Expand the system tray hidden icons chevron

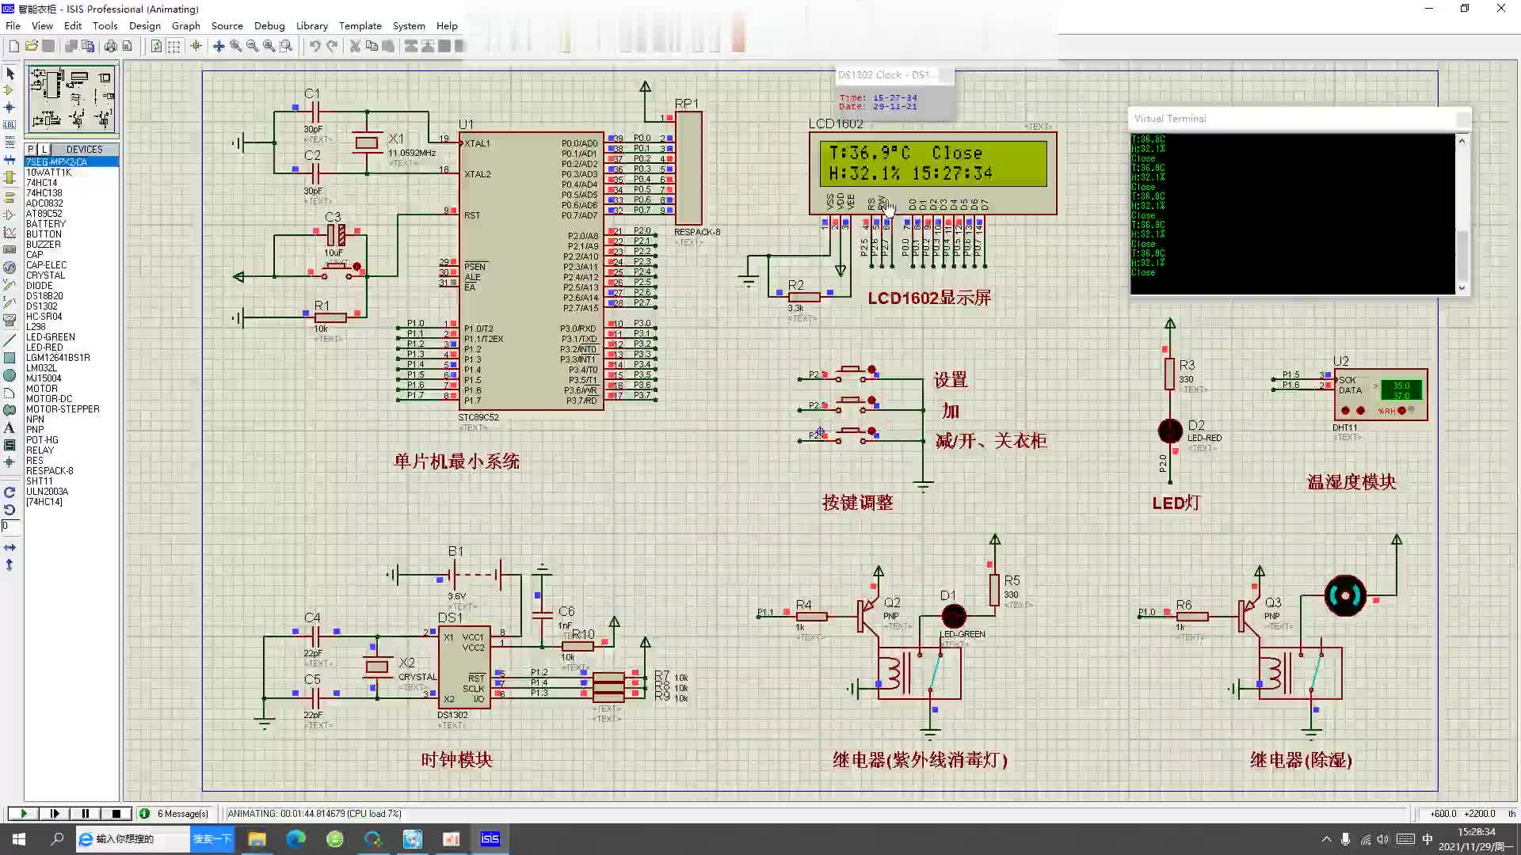tap(1326, 838)
